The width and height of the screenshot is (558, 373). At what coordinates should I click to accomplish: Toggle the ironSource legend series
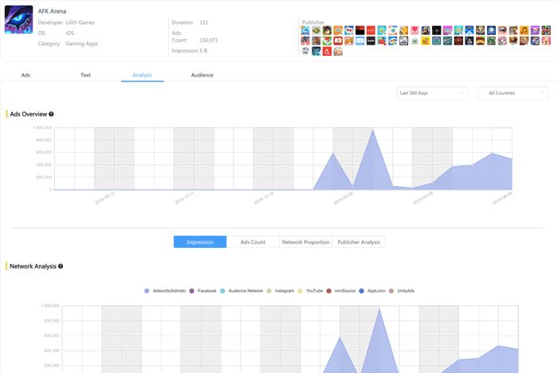click(x=341, y=291)
